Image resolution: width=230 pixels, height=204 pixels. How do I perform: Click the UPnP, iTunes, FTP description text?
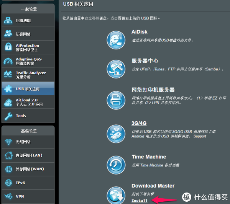pyautogui.click(x=177, y=69)
